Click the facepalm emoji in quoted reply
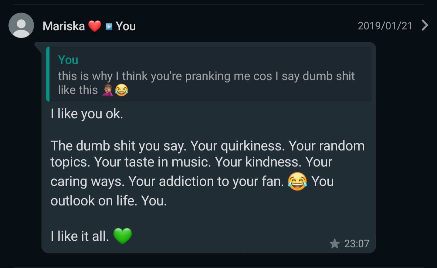This screenshot has height=268, width=437. [x=107, y=90]
